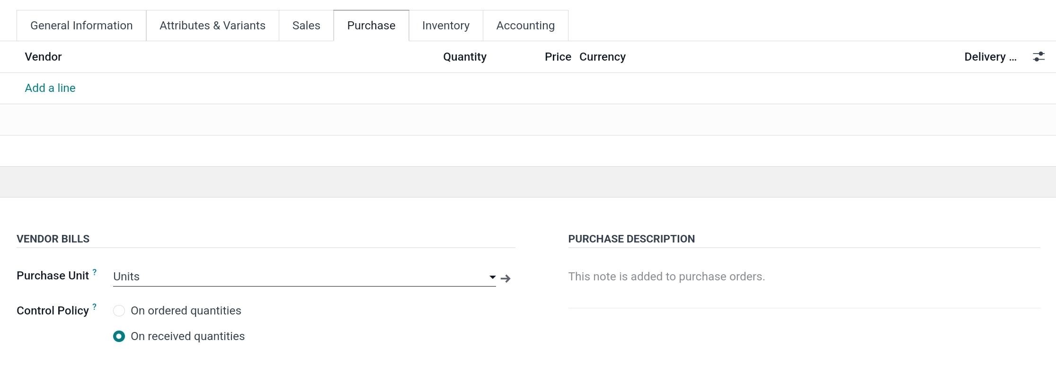Select On ordered quantities radio
This screenshot has height=368, width=1056.
(x=119, y=311)
